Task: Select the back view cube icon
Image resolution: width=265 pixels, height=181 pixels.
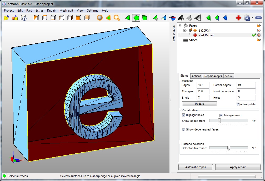Action: pos(87,18)
